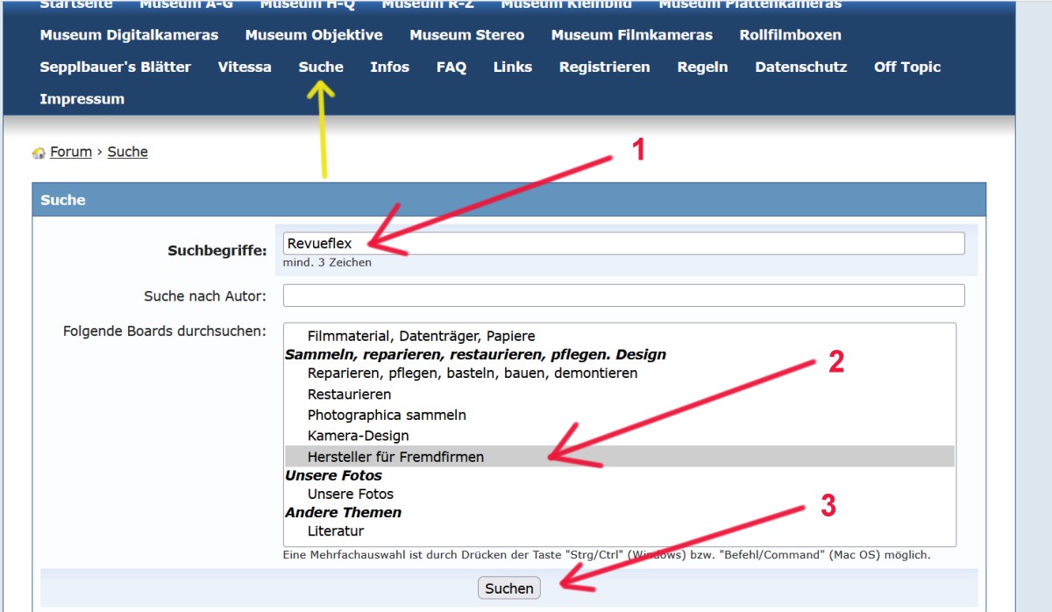The height and width of the screenshot is (612, 1052).
Task: Open the Vitessa menu entry
Action: pyautogui.click(x=245, y=67)
